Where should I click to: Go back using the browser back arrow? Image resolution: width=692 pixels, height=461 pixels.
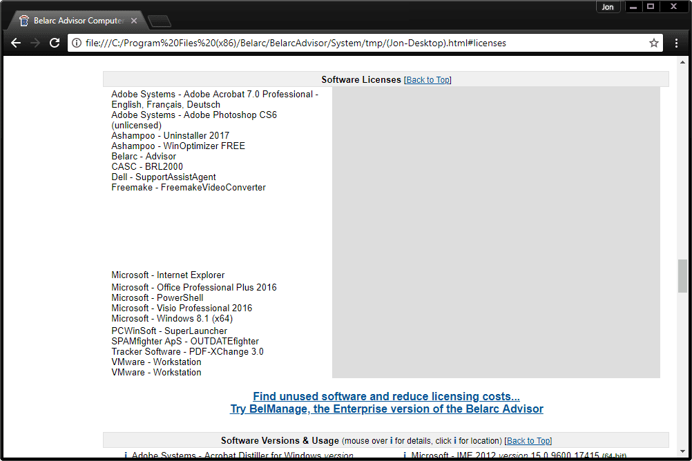coord(16,43)
